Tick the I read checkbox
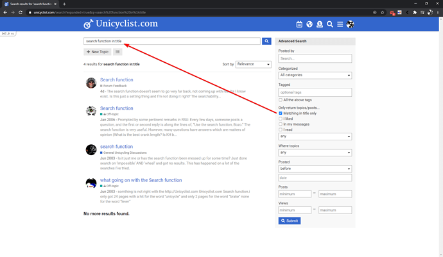The width and height of the screenshot is (443, 257). click(281, 129)
